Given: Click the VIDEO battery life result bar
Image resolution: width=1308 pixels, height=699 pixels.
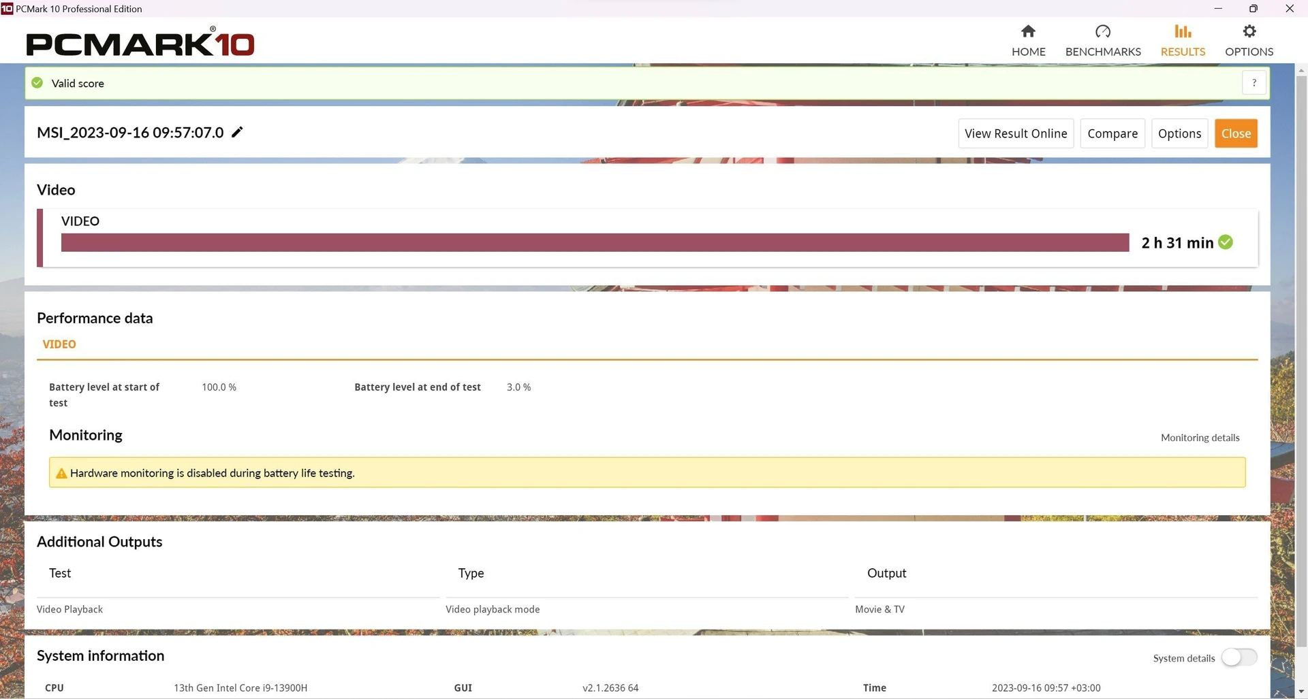Looking at the screenshot, I should (x=595, y=242).
